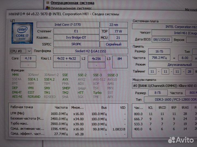Screen dimensions: 197x147
Task: Select the Базовая частота row
Action: 68,119
